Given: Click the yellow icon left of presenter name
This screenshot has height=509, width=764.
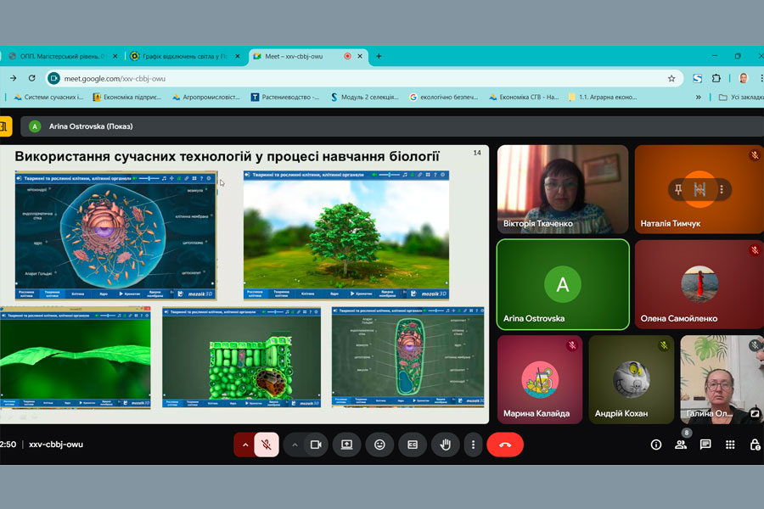Looking at the screenshot, I should point(4,126).
